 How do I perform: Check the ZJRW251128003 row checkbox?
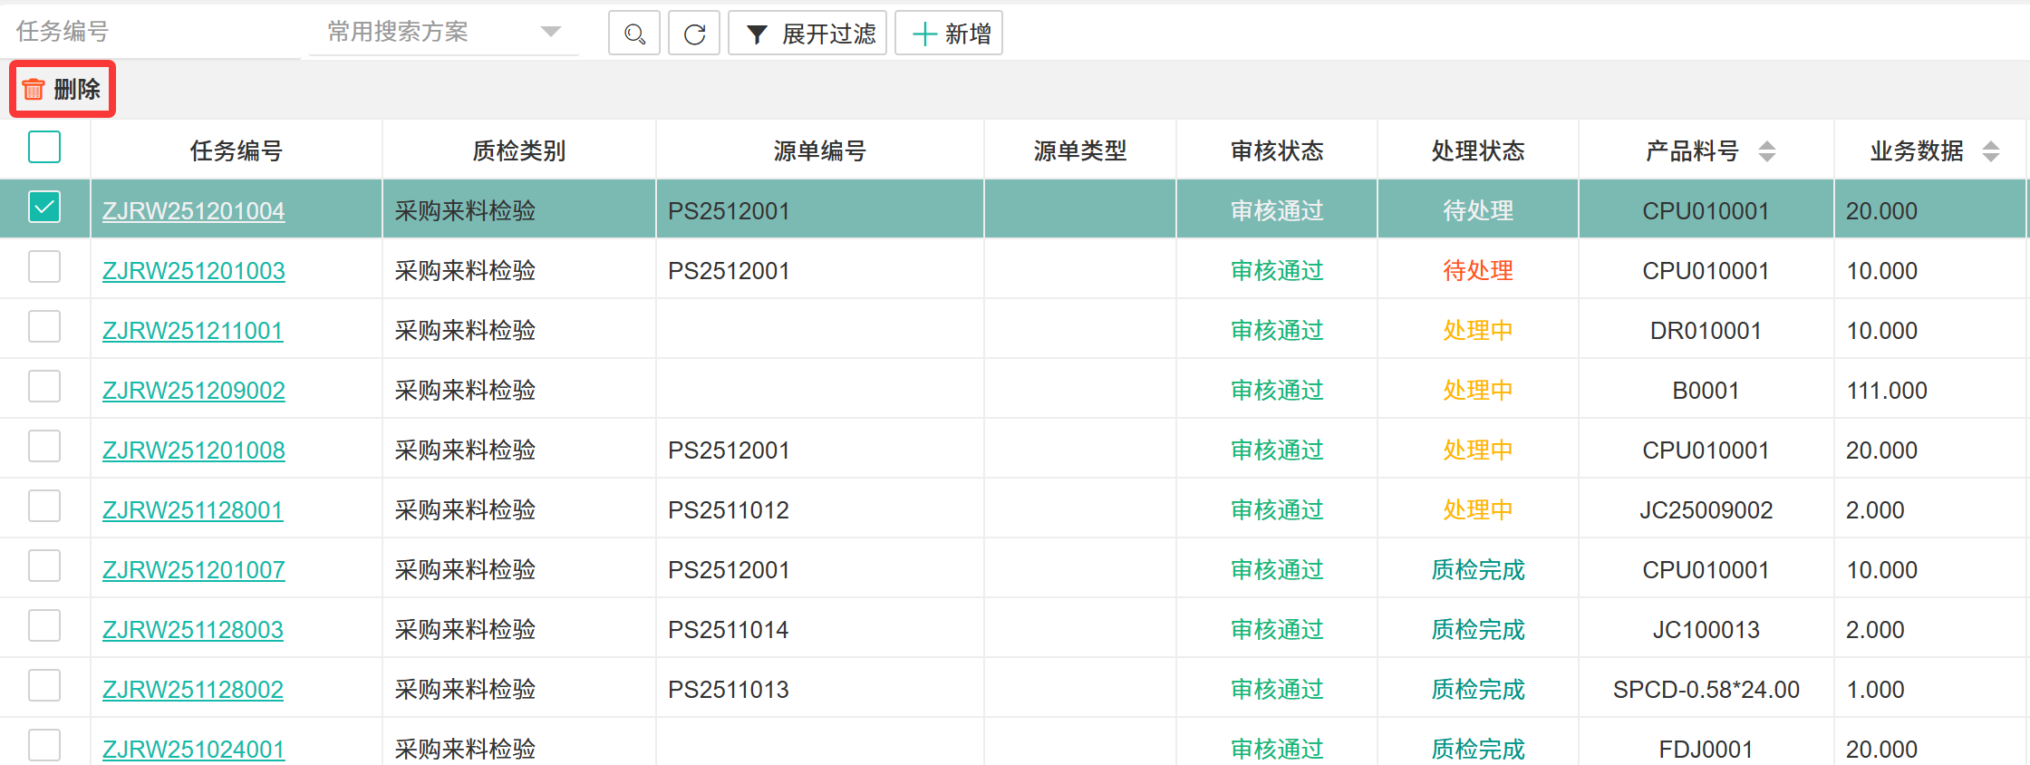pyautogui.click(x=44, y=626)
